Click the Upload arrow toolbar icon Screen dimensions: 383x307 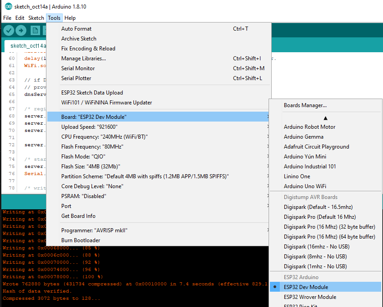coord(21,31)
